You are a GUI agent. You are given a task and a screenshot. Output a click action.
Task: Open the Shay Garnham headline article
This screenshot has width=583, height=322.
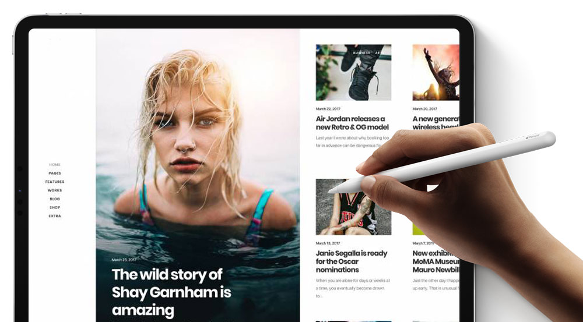[171, 292]
